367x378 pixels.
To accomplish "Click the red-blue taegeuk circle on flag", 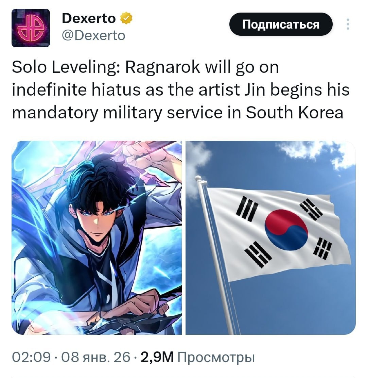I will point(286,230).
